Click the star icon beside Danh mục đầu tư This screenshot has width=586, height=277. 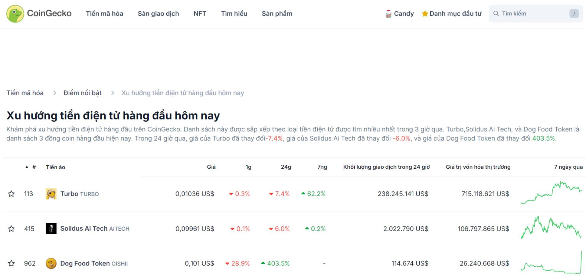[425, 13]
